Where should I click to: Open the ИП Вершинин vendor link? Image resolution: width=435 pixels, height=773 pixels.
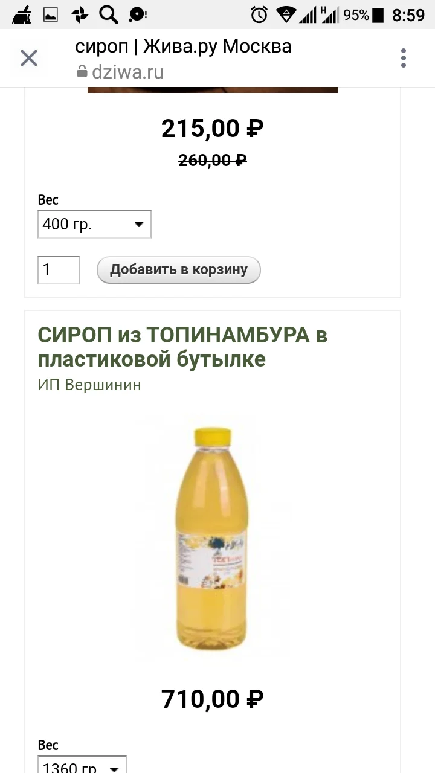click(x=89, y=385)
